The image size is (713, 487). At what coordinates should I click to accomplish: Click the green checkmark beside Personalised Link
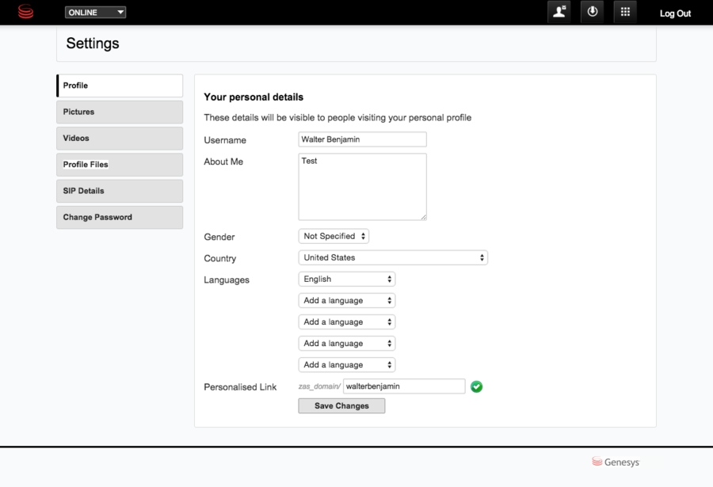pyautogui.click(x=476, y=386)
